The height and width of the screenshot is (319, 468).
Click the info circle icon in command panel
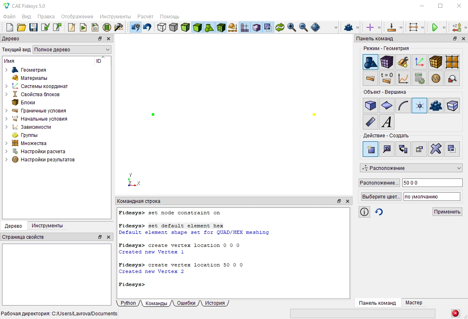pos(364,212)
